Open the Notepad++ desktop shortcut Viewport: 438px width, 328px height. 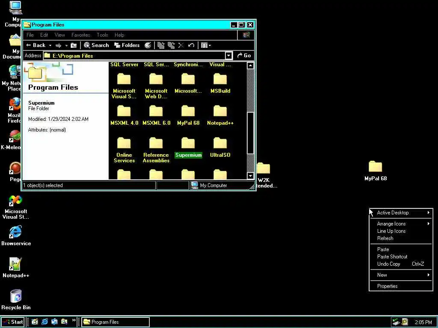click(16, 268)
